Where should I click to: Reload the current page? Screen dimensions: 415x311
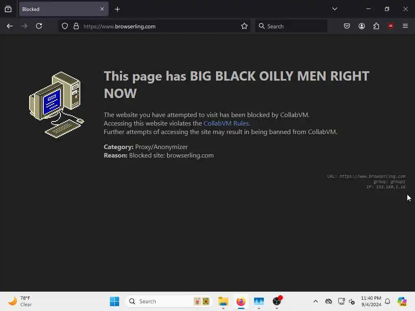click(39, 26)
